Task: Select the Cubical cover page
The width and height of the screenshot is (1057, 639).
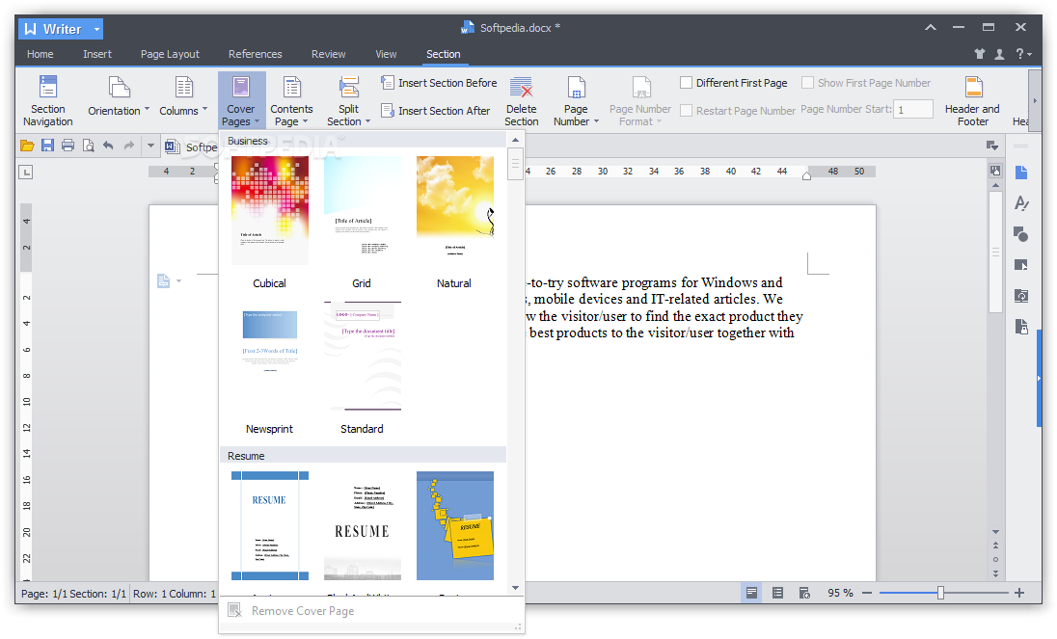Action: point(270,211)
